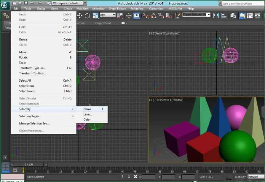
Task: Open the Selected key filter dropdown
Action: [256, 177]
